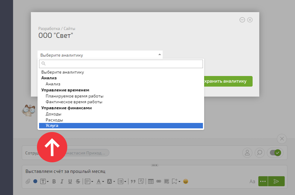Open the text alignment dropdown
This screenshot has height=195, width=295.
click(x=89, y=181)
